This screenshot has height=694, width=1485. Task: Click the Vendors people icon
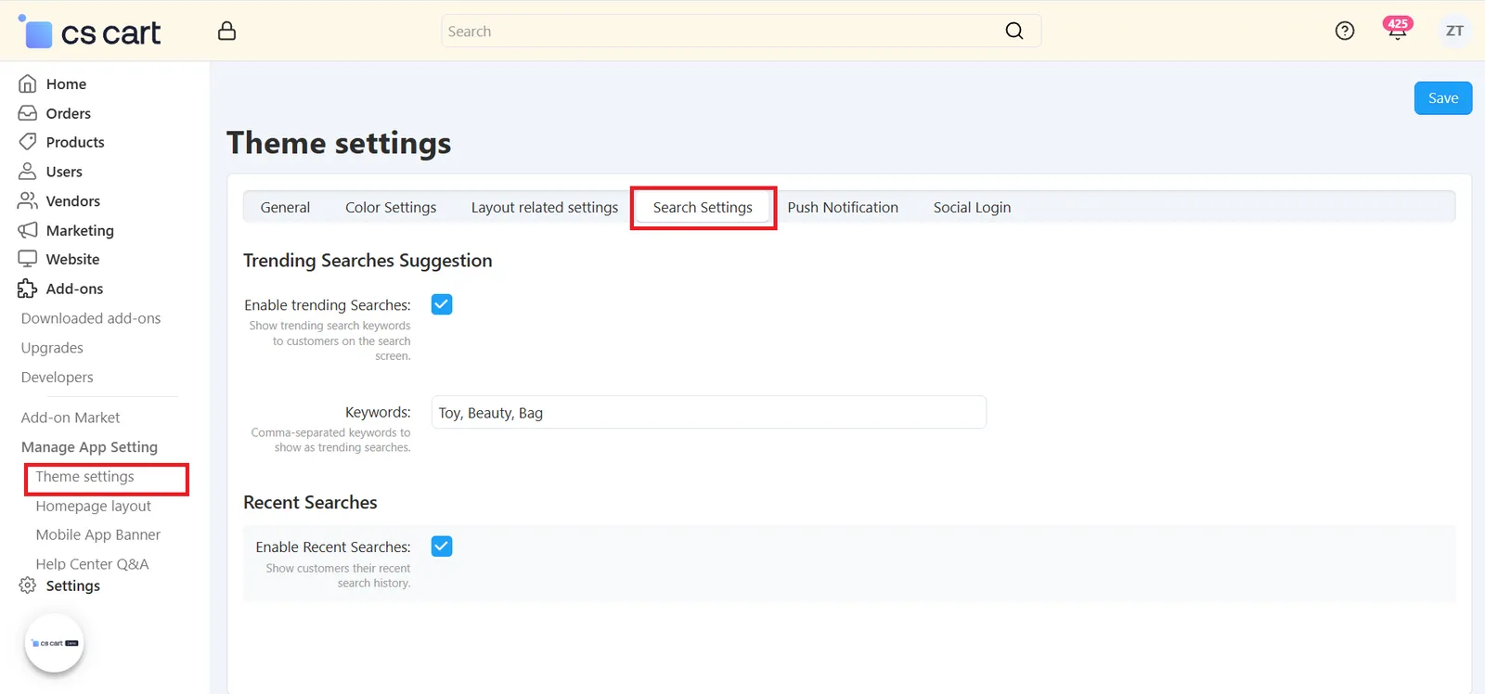(28, 200)
